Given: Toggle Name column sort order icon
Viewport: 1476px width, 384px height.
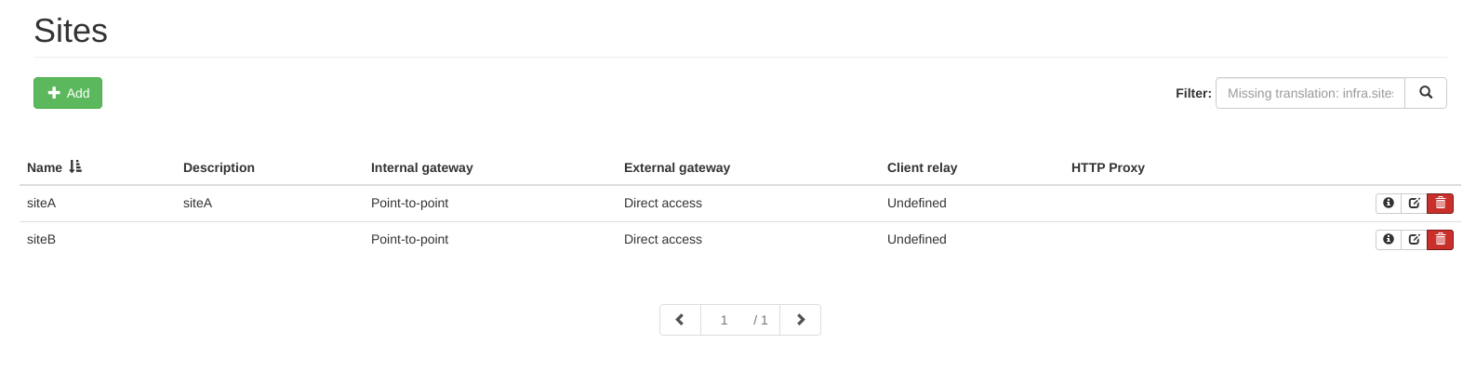Looking at the screenshot, I should click(75, 166).
